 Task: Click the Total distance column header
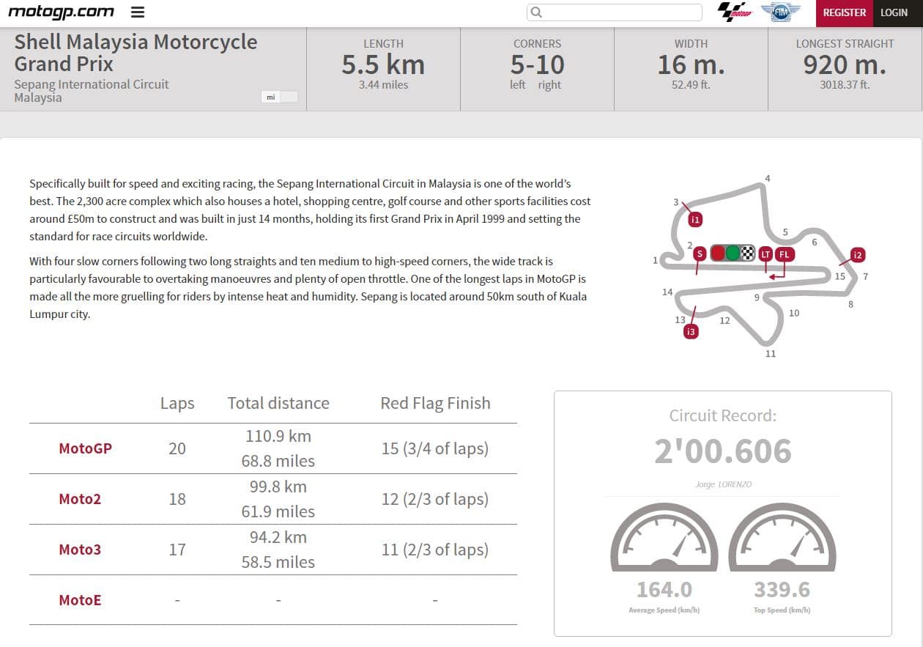point(278,403)
